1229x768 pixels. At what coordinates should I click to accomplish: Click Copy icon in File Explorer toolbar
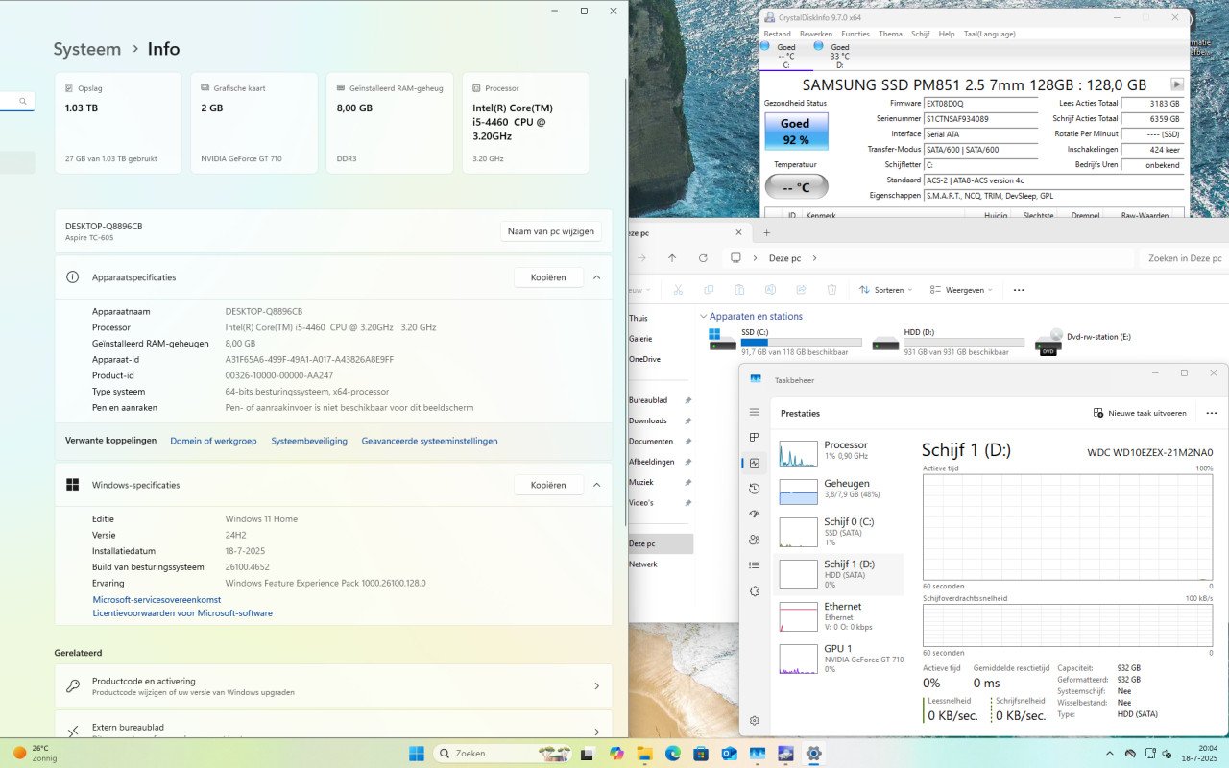[709, 289]
